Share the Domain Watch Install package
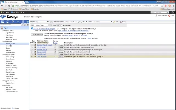176x110 pixels. click(x=61, y=45)
